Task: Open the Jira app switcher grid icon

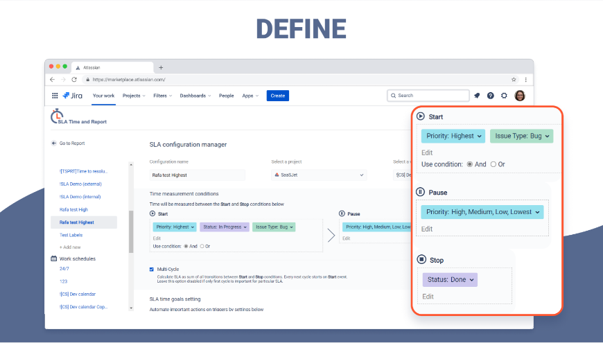Action: click(x=55, y=96)
